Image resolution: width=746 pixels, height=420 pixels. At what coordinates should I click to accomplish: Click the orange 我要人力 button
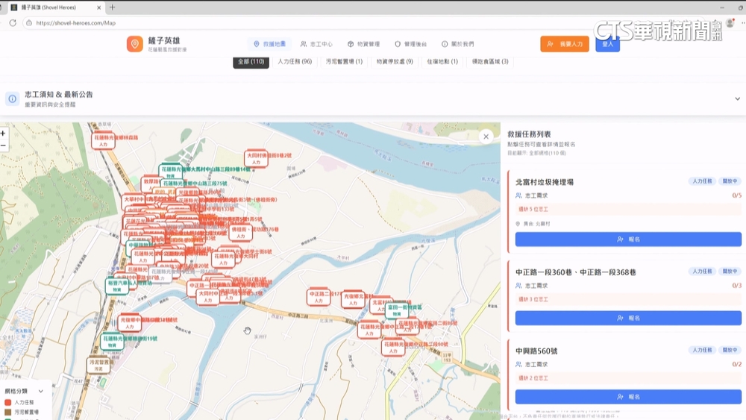[x=565, y=44]
